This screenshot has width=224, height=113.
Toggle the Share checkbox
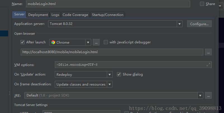point(202,4)
